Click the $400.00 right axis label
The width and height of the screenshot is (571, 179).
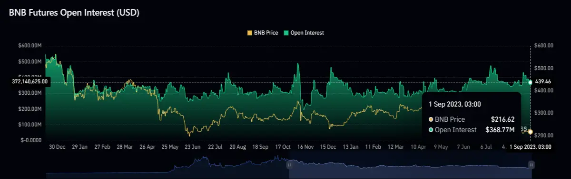(543, 90)
